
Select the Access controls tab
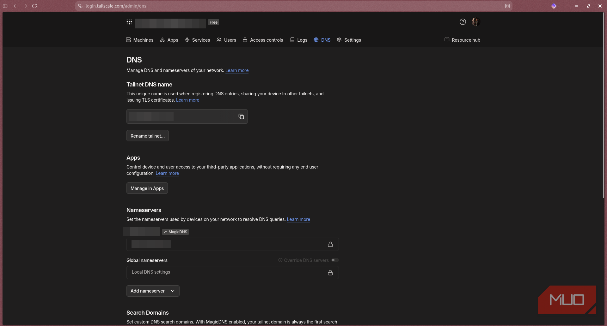(263, 40)
